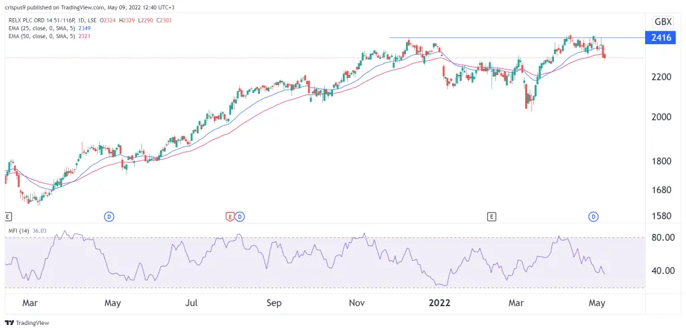Image resolution: width=686 pixels, height=331 pixels.
Task: Click the blue horizontal resistance line at 2416
Action: 518,37
